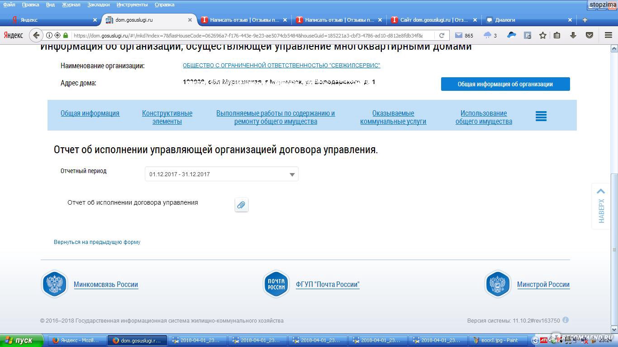Open the Конструктивные элементы section
This screenshot has width=618, height=347.
[167, 117]
